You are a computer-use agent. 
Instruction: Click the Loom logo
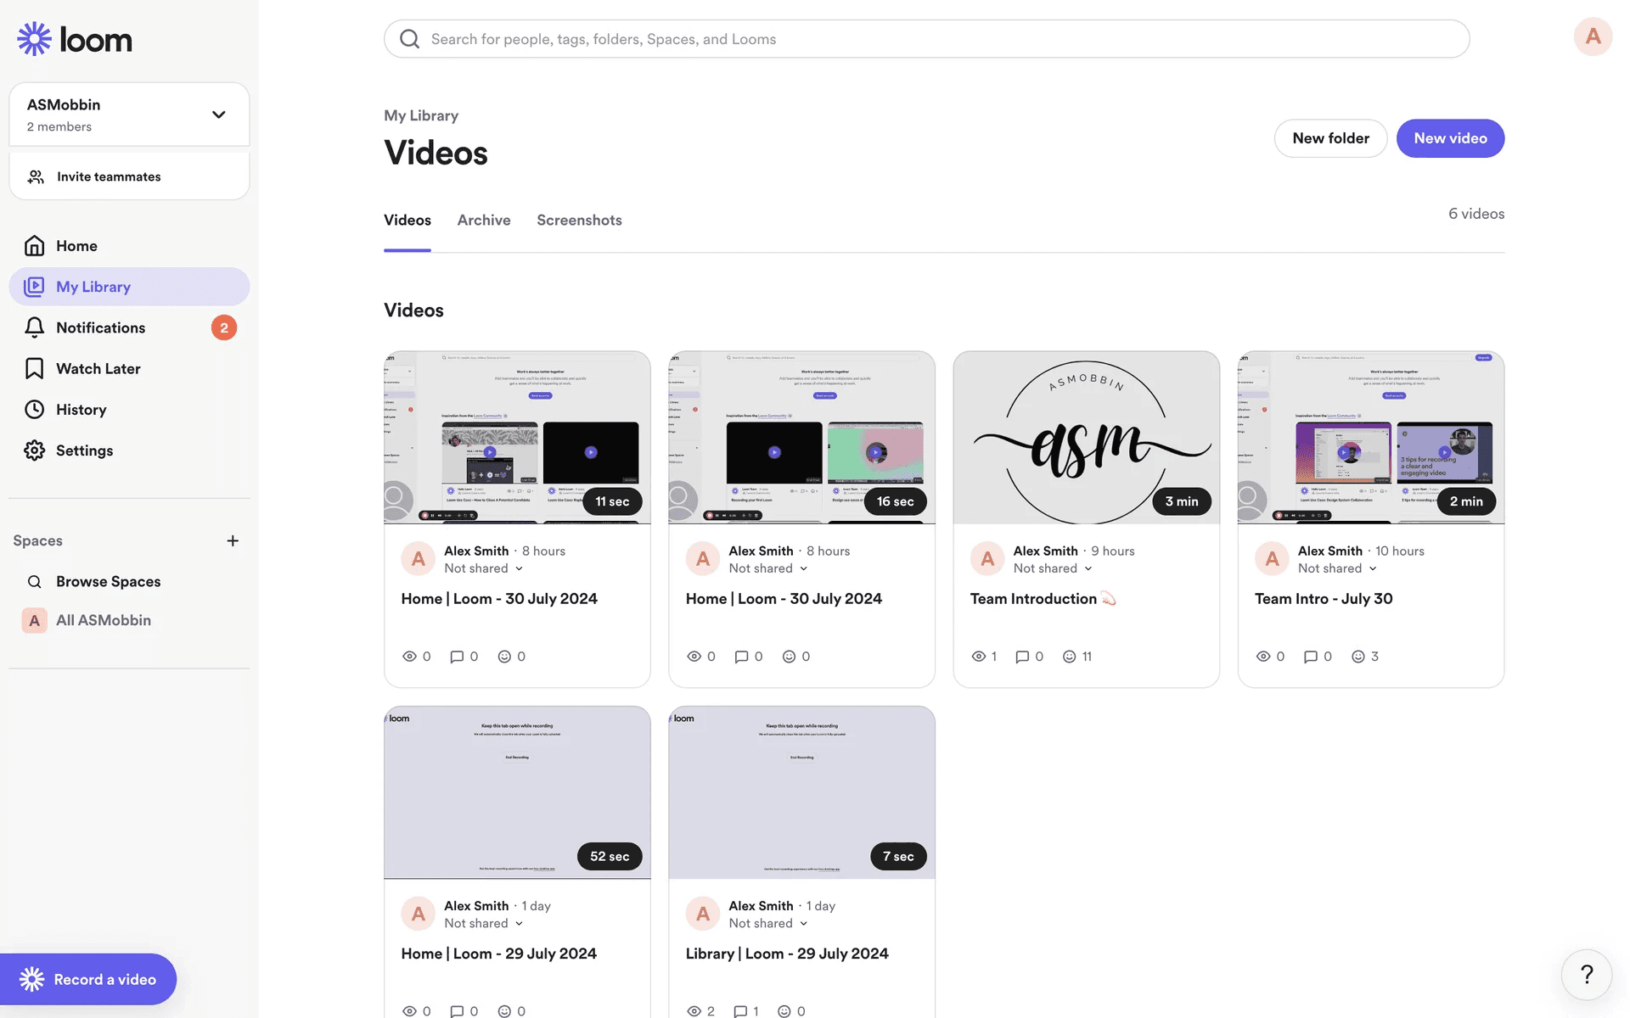point(75,39)
